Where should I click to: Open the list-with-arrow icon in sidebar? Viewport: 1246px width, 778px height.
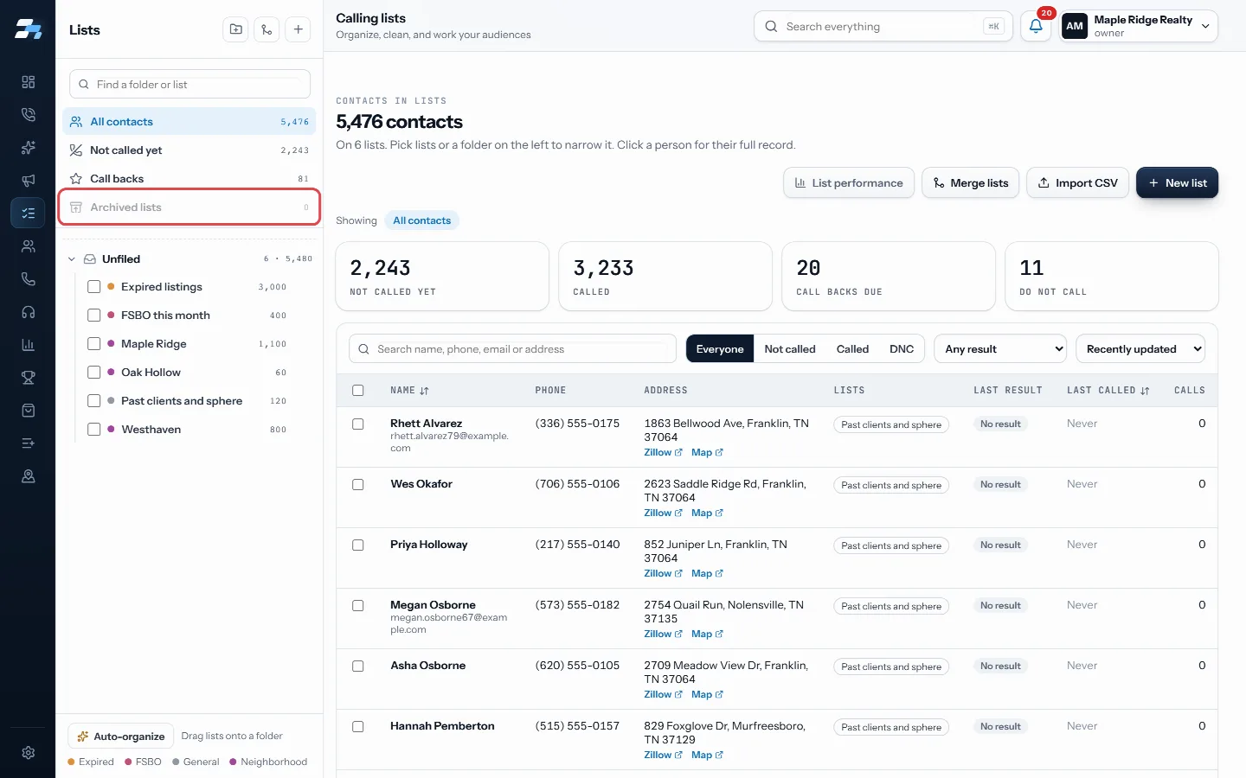(28, 443)
